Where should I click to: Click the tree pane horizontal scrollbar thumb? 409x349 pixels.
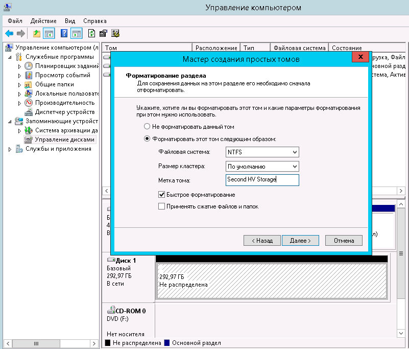tap(36, 343)
